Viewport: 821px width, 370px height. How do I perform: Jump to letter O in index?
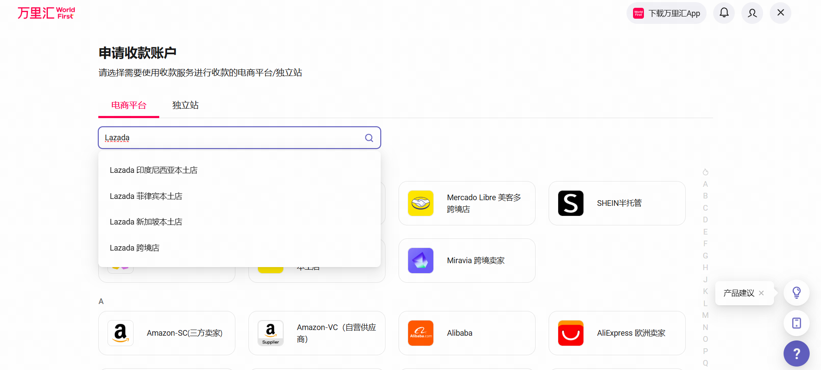pyautogui.click(x=705, y=339)
